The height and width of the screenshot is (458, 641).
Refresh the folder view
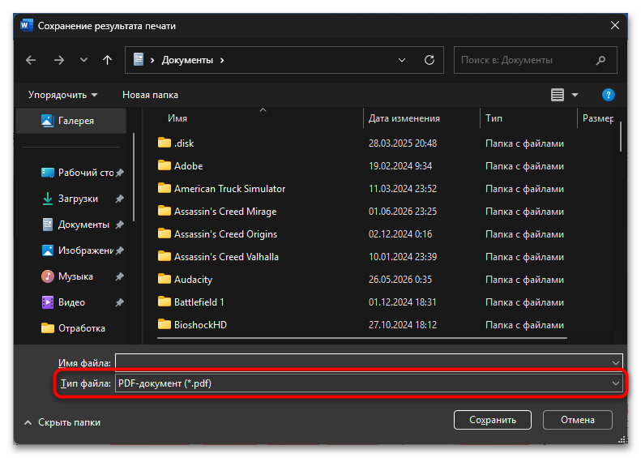click(x=429, y=60)
